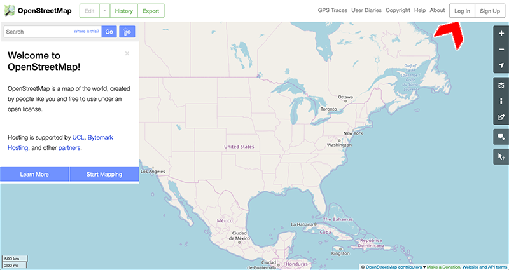Show my location with the arrow icon
509x270 pixels.
coord(501,65)
